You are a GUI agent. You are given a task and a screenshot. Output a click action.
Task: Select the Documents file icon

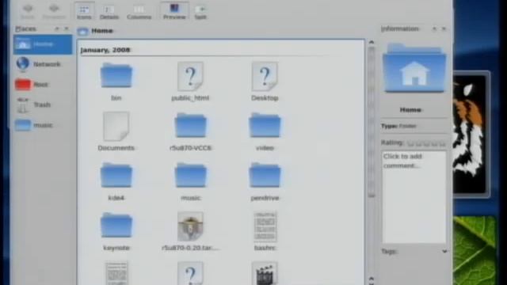pyautogui.click(x=116, y=127)
